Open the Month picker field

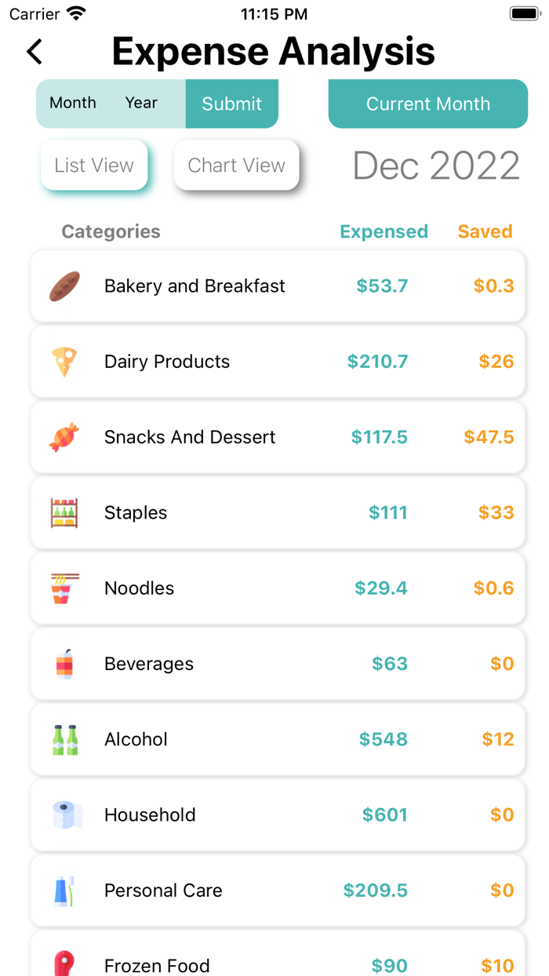point(73,103)
